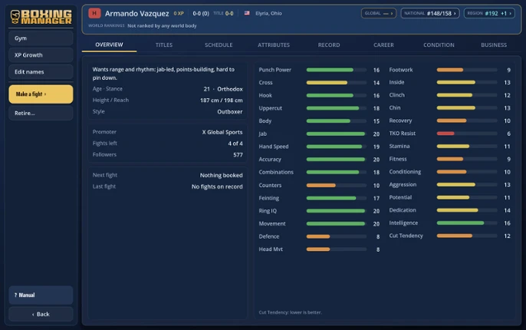Open the Record tab
526x330 pixels.
[x=329, y=45]
